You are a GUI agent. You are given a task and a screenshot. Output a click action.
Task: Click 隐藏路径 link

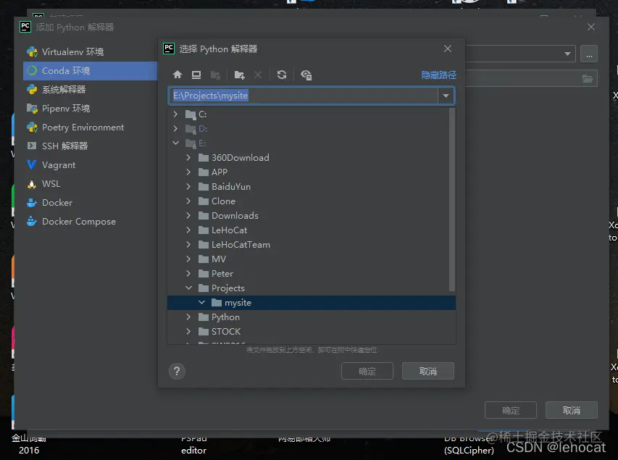438,75
